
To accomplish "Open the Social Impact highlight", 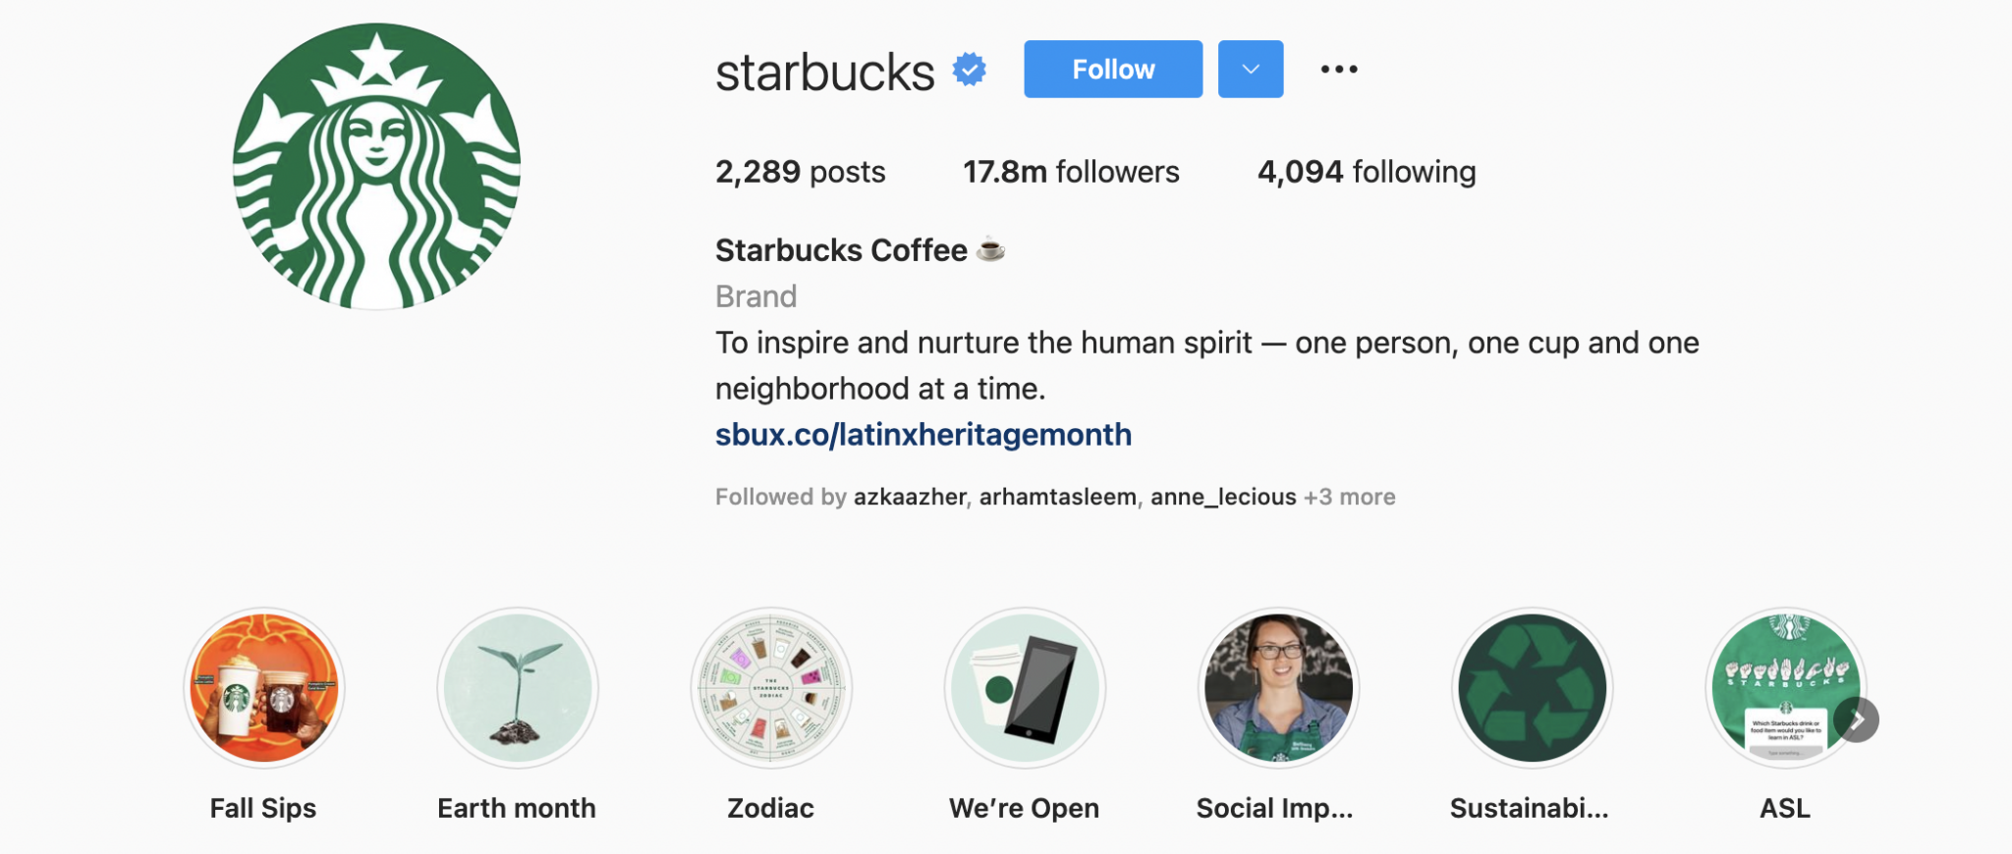I will [1277, 688].
